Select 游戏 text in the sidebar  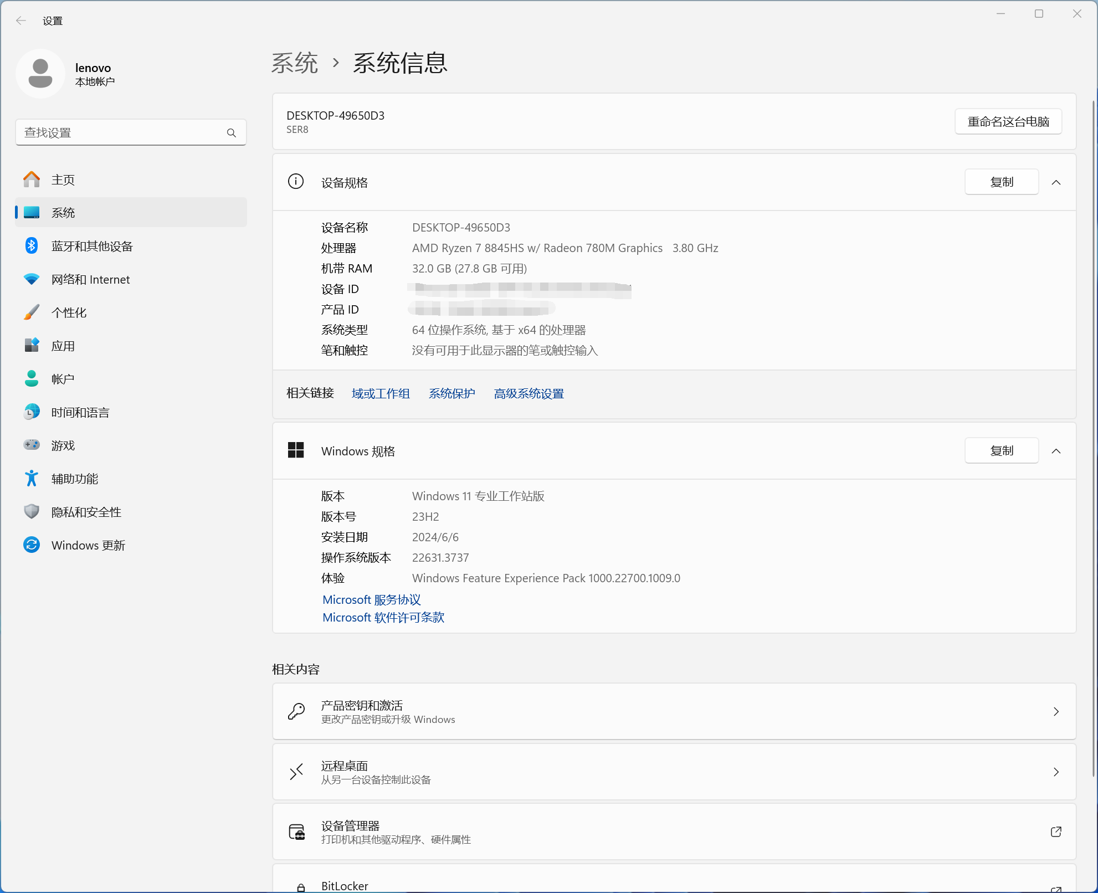click(63, 446)
